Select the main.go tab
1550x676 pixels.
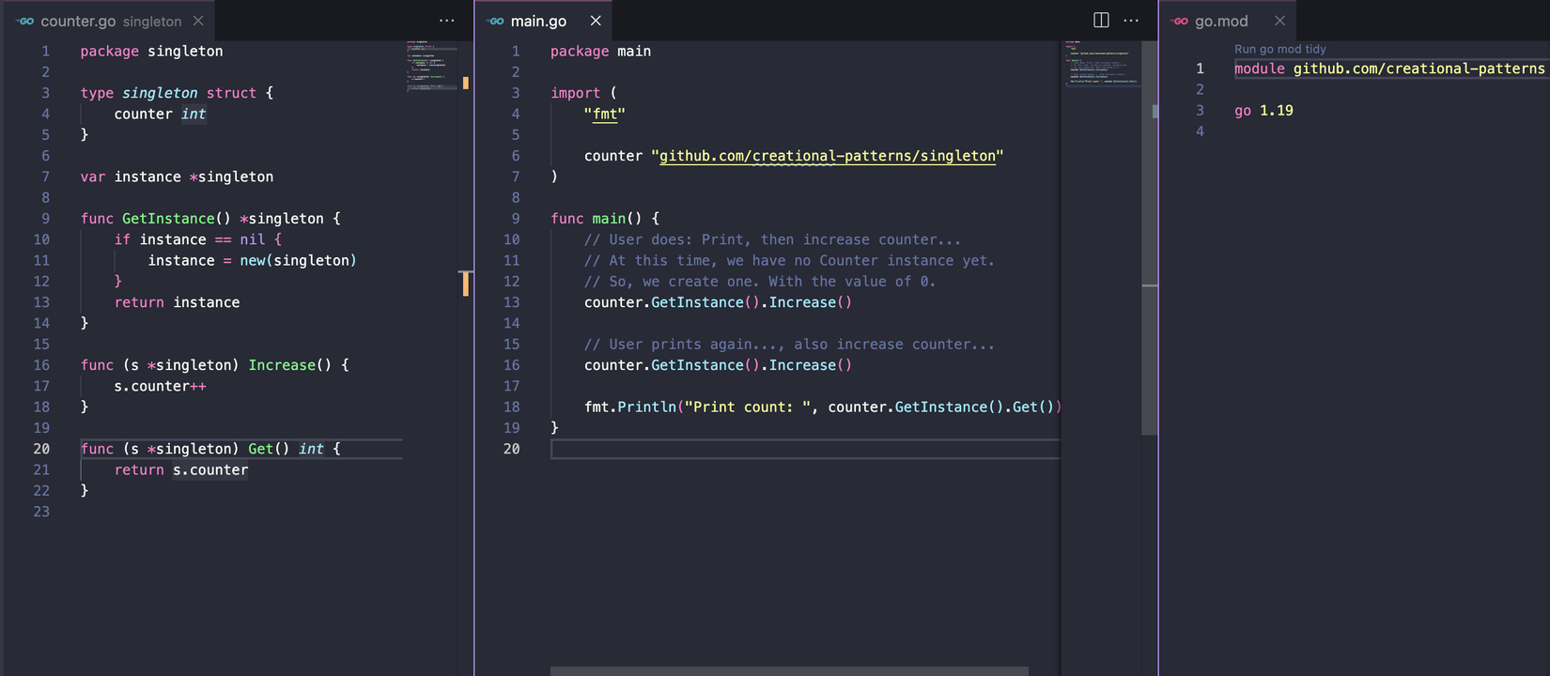pos(538,21)
